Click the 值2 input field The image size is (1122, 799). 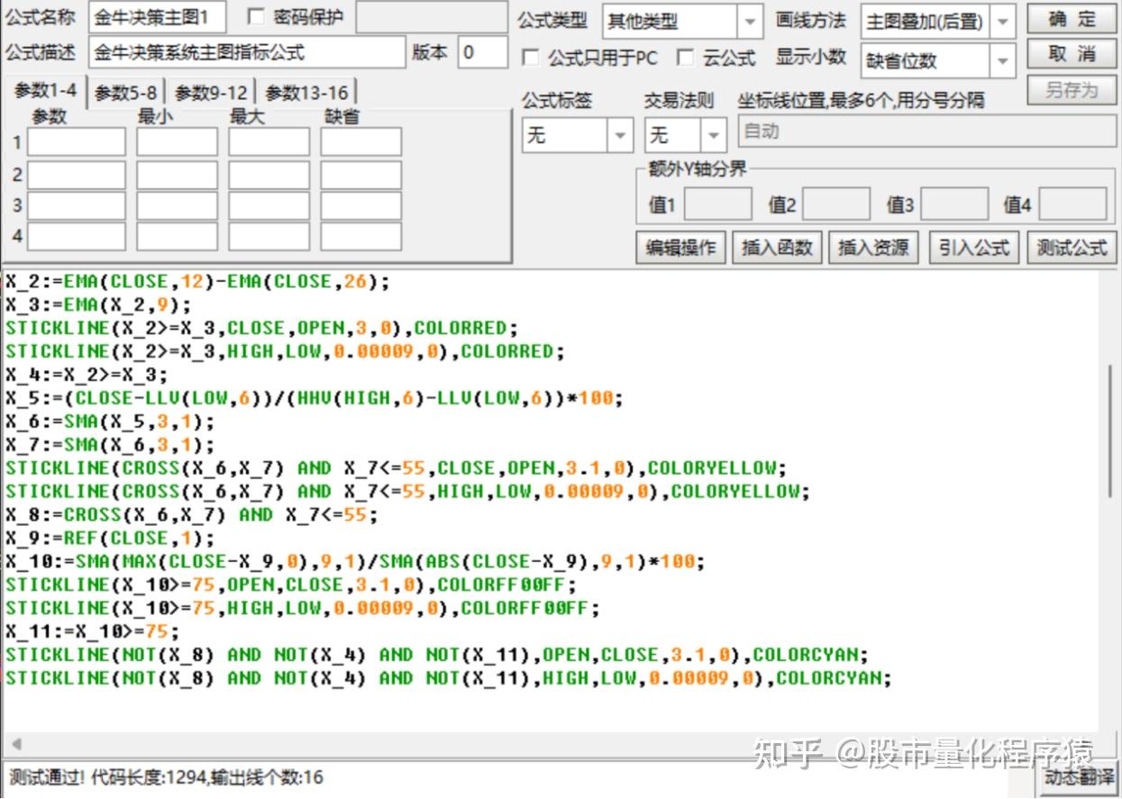pyautogui.click(x=836, y=204)
